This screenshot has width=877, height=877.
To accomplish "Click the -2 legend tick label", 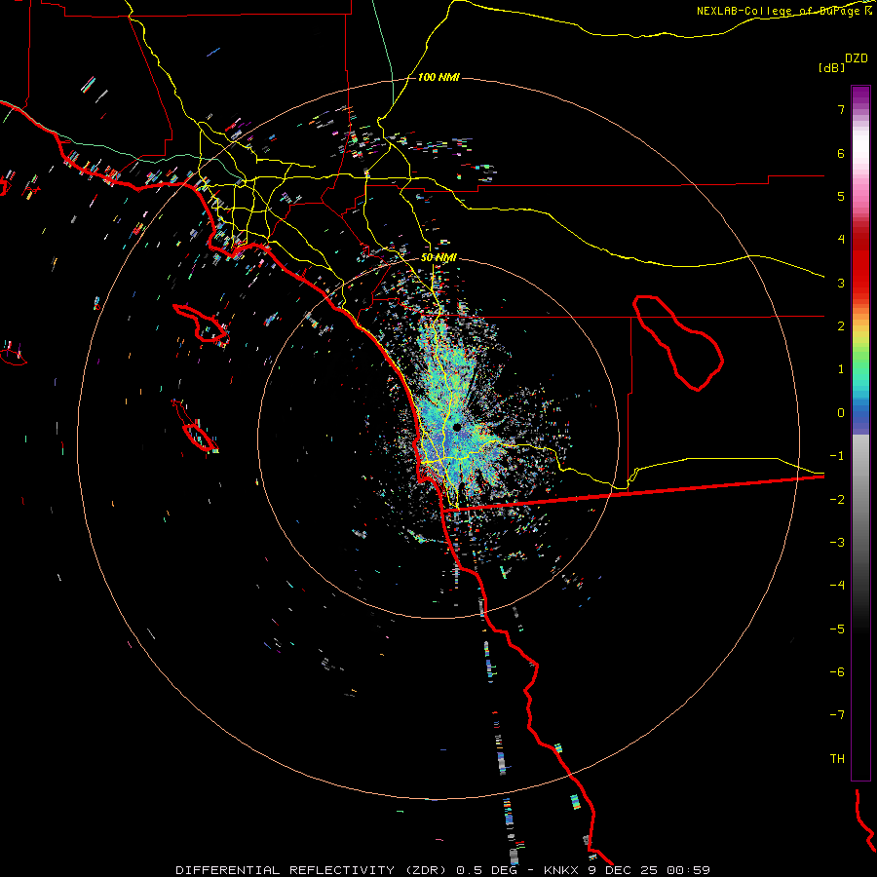I will coord(837,500).
